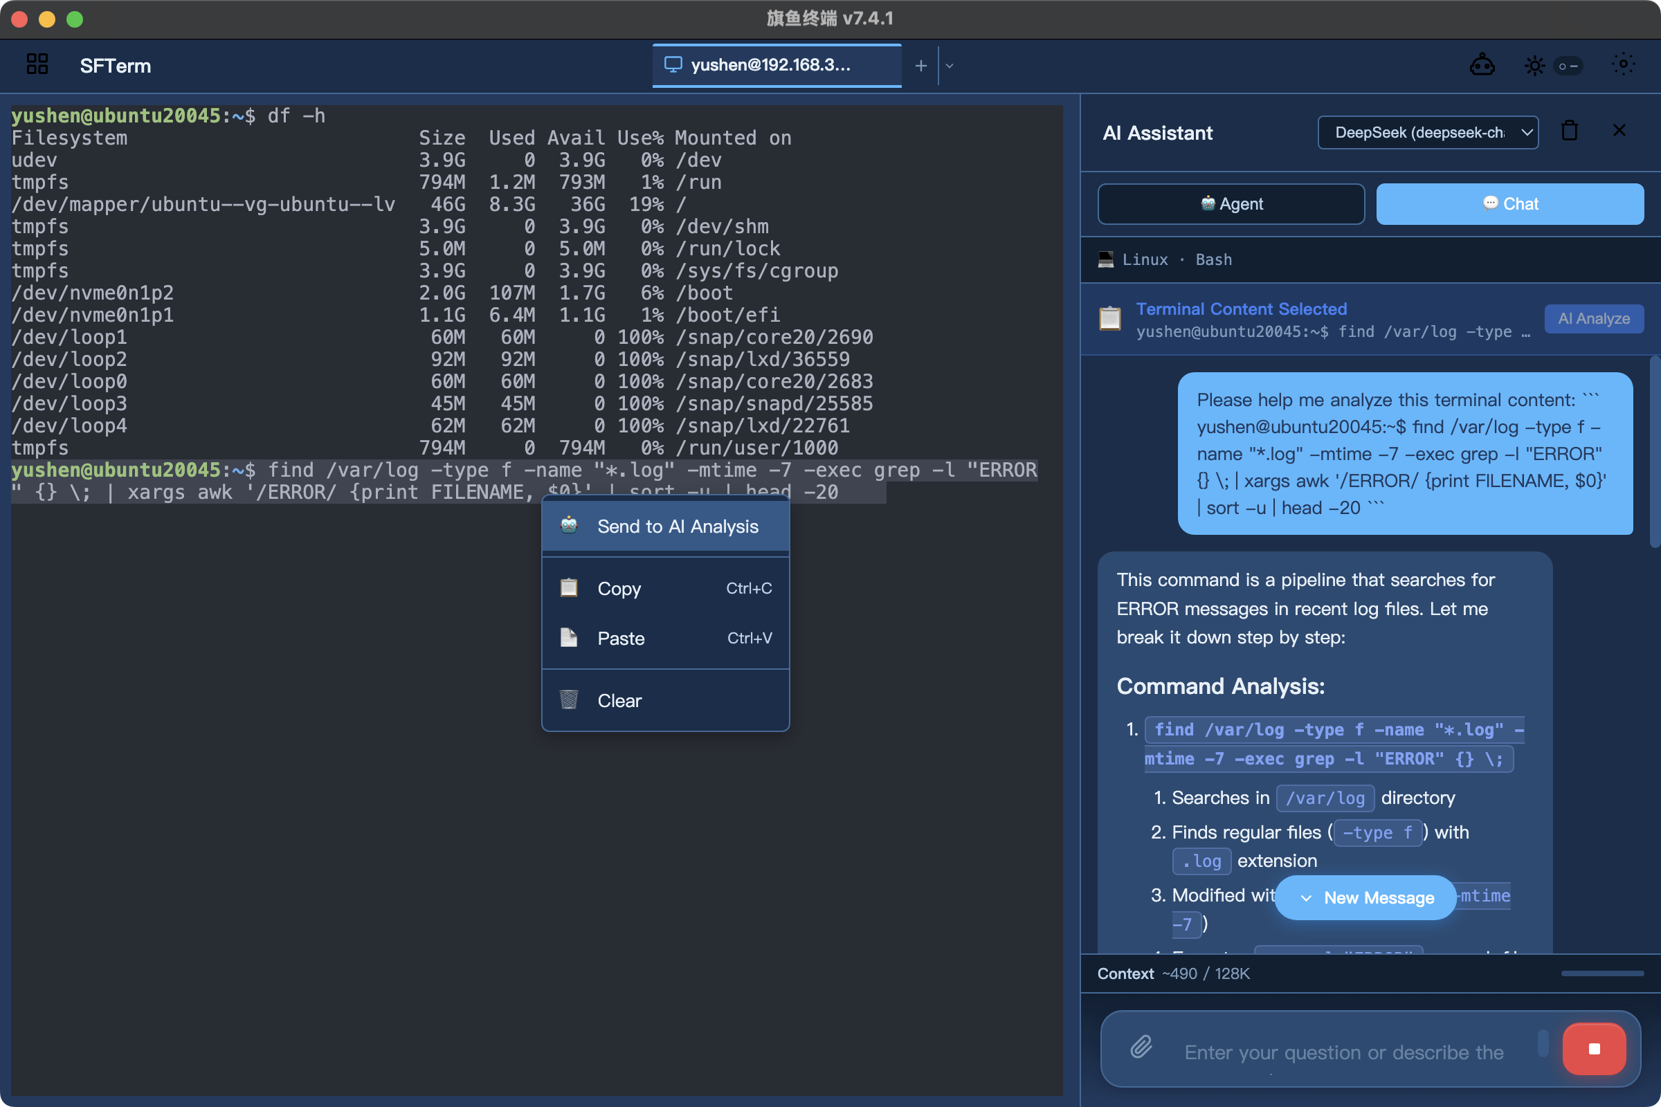Click the question input field
Viewport: 1661px width, 1107px height.
(1345, 1052)
